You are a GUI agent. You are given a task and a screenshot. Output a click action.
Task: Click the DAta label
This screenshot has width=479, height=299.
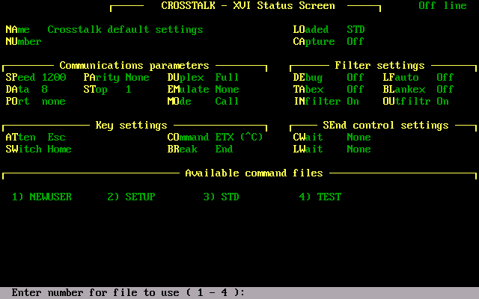(x=18, y=90)
